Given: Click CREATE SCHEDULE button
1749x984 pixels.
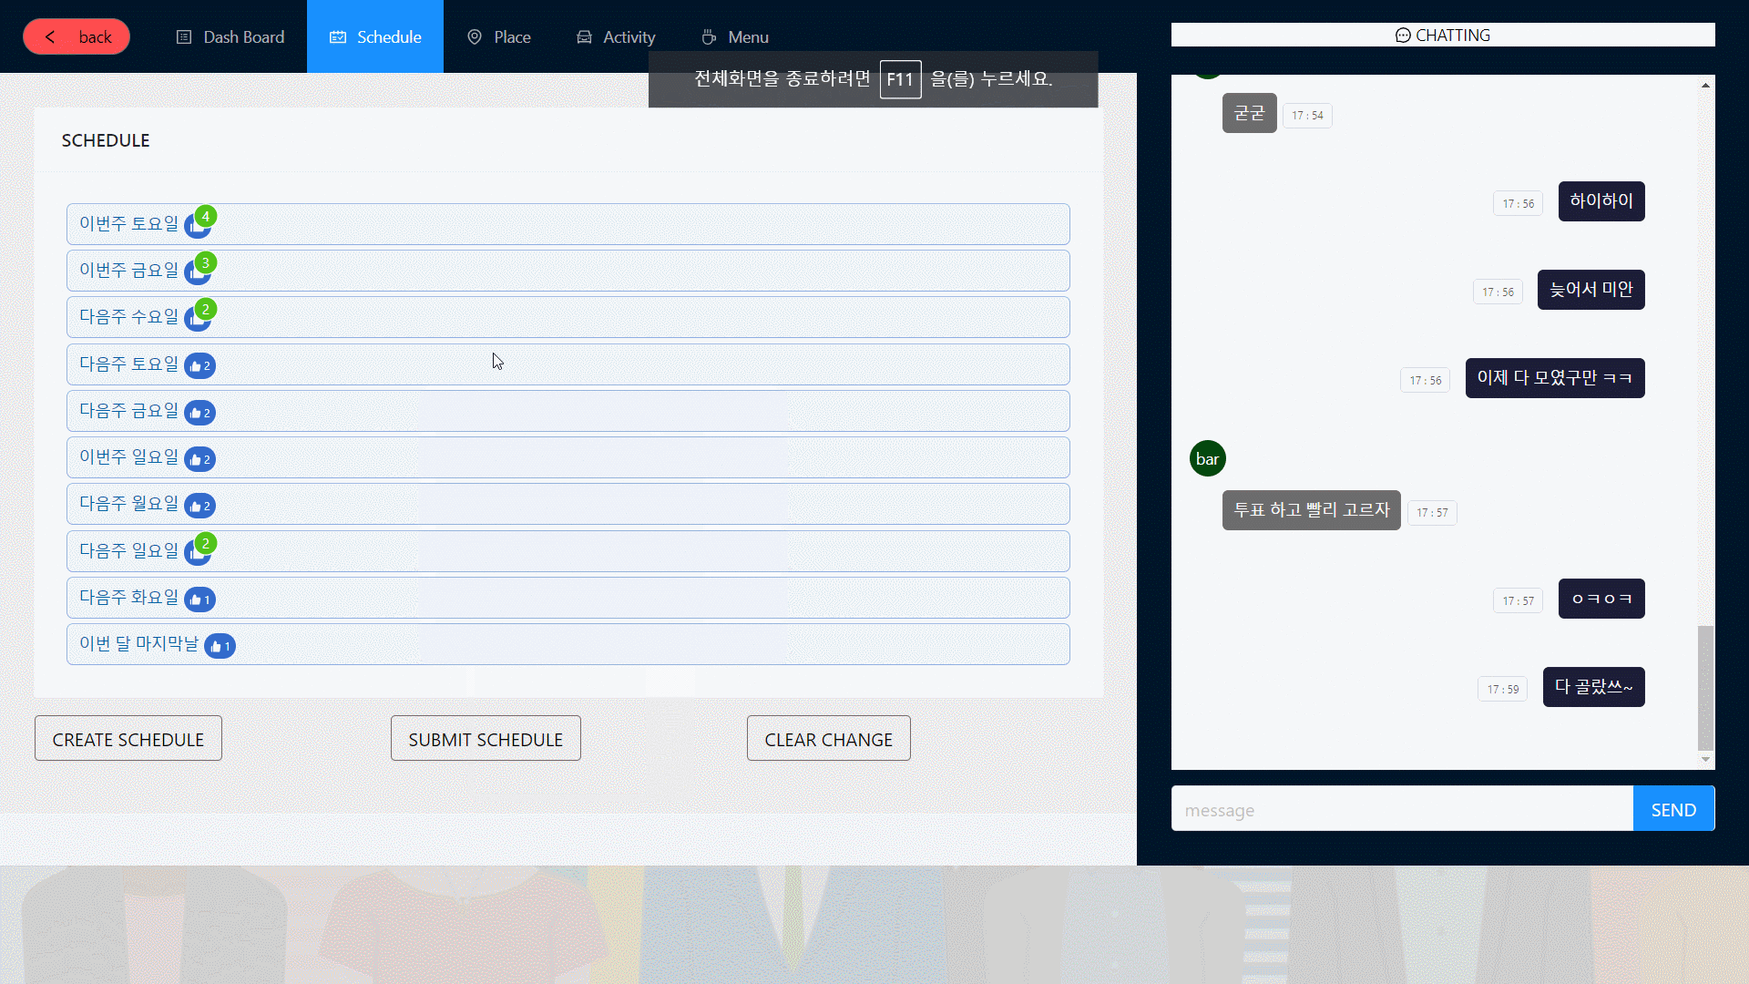Looking at the screenshot, I should [x=128, y=739].
